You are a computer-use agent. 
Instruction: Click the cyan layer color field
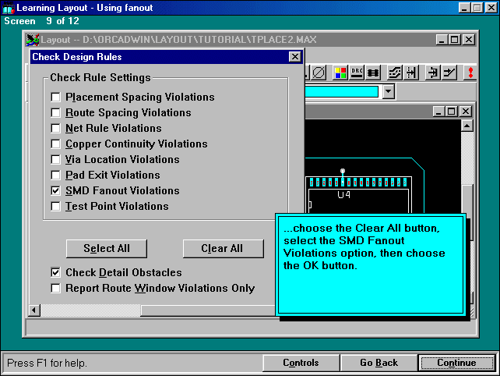pos(341,92)
